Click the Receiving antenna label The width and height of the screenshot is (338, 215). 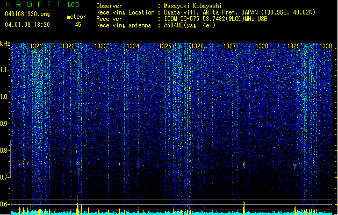coord(124,25)
